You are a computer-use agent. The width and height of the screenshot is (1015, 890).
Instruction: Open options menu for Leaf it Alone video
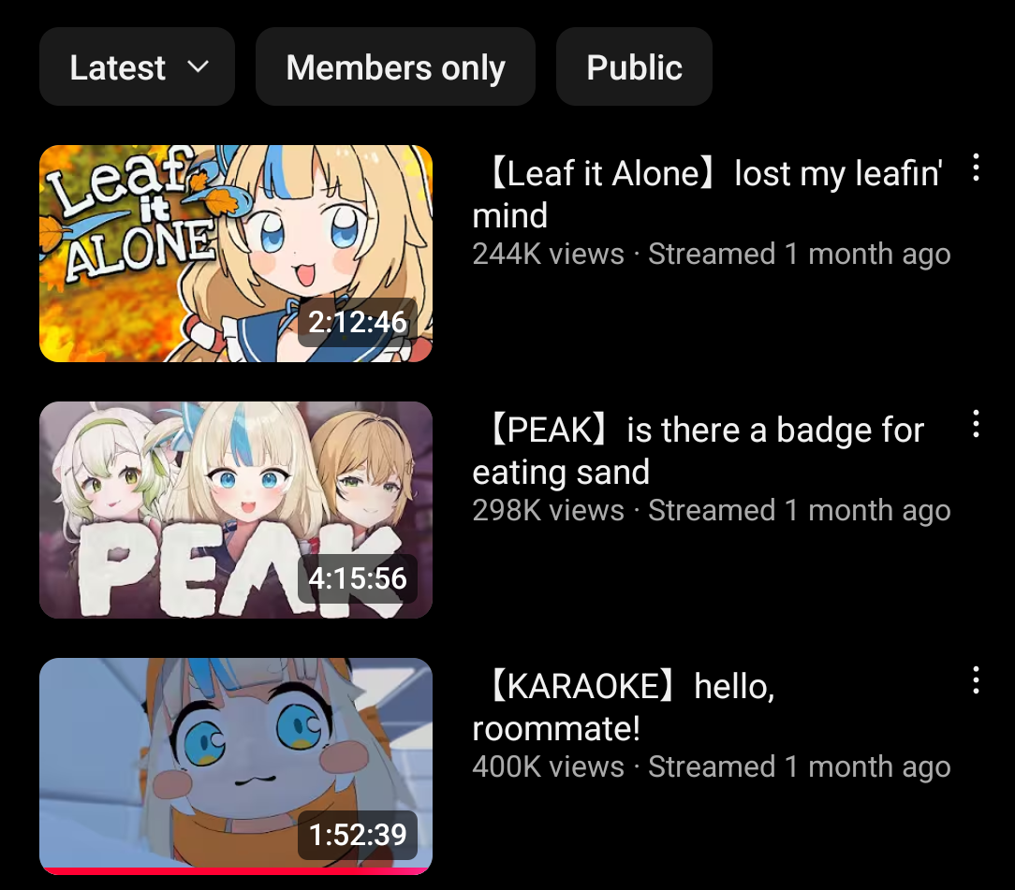[x=976, y=168]
